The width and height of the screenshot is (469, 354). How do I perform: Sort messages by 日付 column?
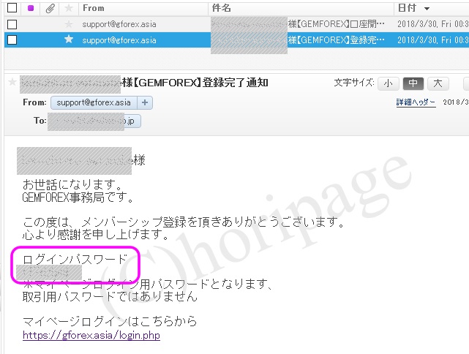[407, 8]
